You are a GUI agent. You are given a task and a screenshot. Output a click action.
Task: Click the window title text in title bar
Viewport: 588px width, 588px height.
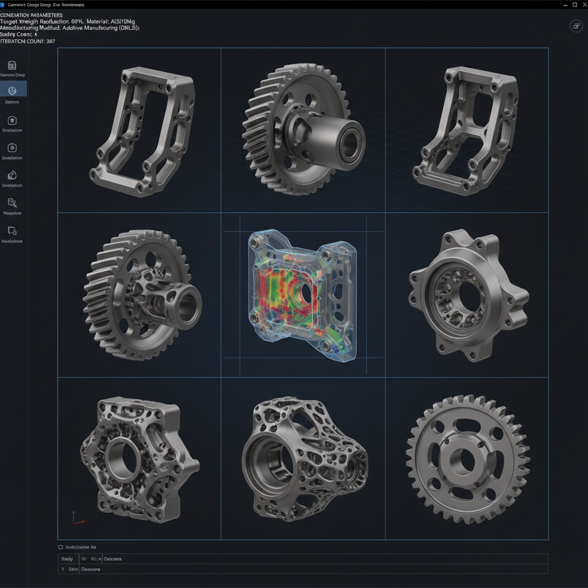(46, 5)
